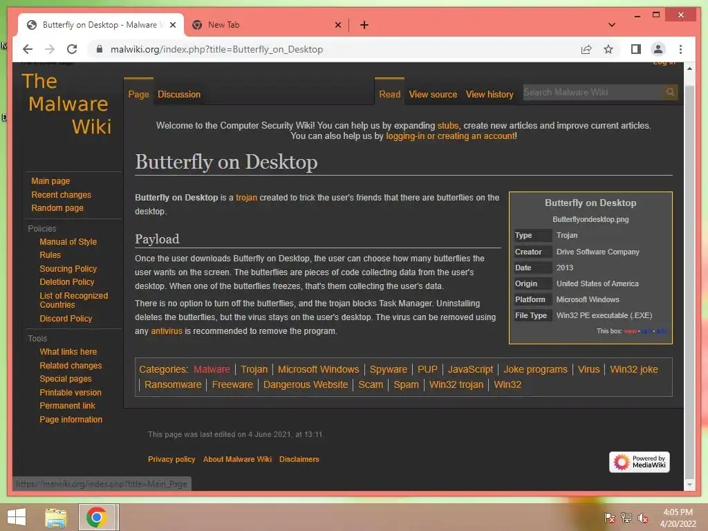The width and height of the screenshot is (708, 531).
Task: Open About Malware Wiki footer link
Action: [238, 459]
